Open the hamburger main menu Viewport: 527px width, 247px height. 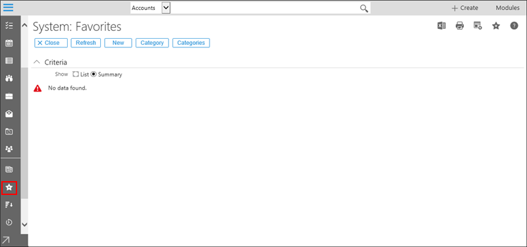8,7
